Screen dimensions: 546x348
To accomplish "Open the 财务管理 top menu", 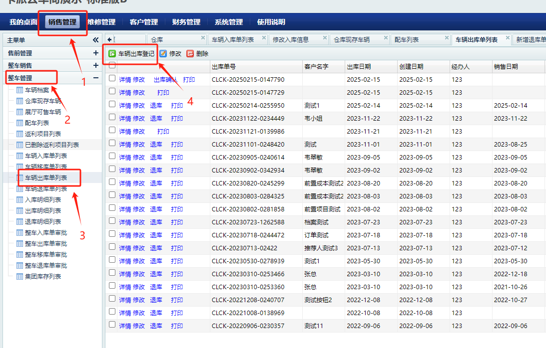I will point(186,22).
